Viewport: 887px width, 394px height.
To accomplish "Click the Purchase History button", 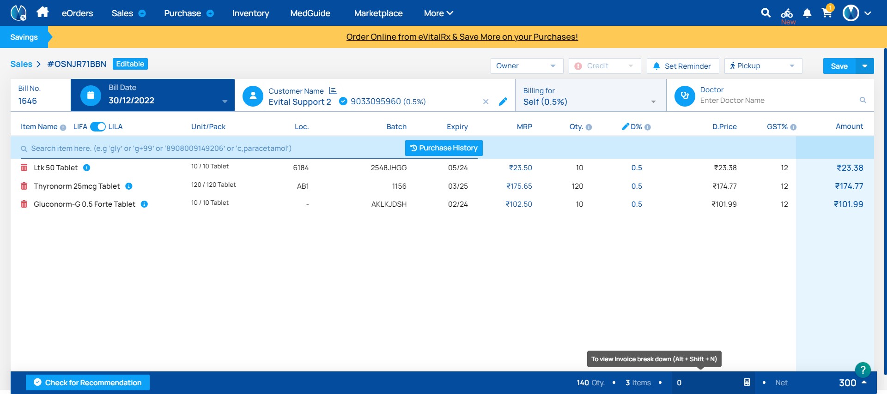I will pos(444,148).
